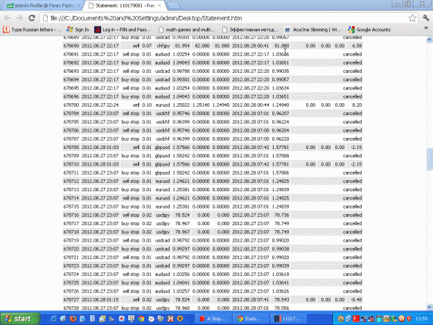Image resolution: width=433 pixels, height=325 pixels.
Task: Click 'sell stop' in order 678716 row
Action: click(x=131, y=215)
